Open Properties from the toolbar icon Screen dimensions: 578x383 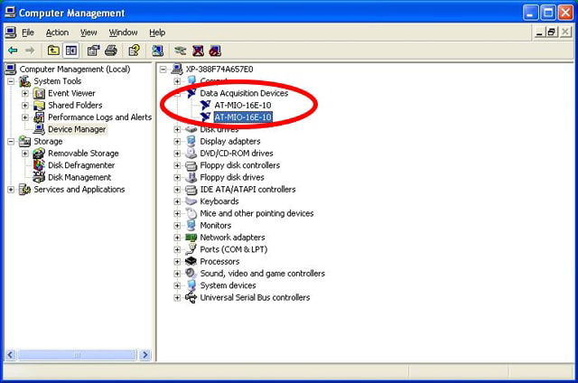pyautogui.click(x=93, y=50)
